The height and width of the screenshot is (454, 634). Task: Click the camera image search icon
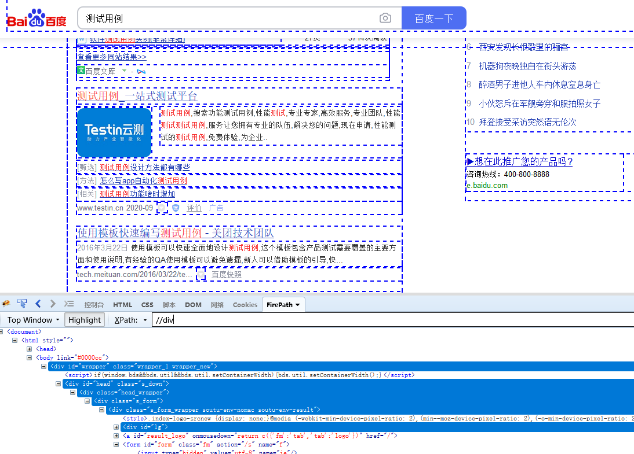click(385, 18)
